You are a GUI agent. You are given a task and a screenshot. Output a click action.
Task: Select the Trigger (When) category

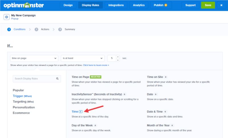[x=22, y=96]
